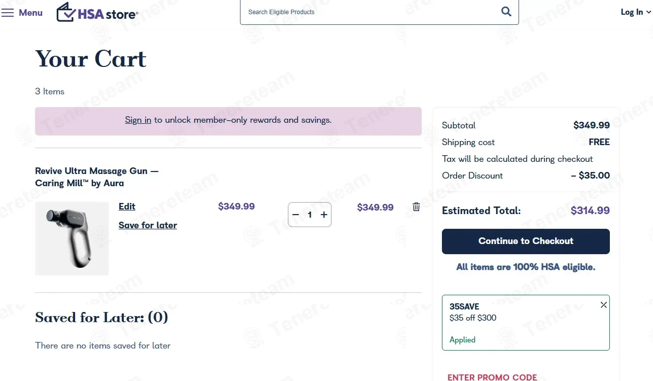Open the massage gun product thumbnail
The height and width of the screenshot is (381, 653).
click(x=72, y=238)
